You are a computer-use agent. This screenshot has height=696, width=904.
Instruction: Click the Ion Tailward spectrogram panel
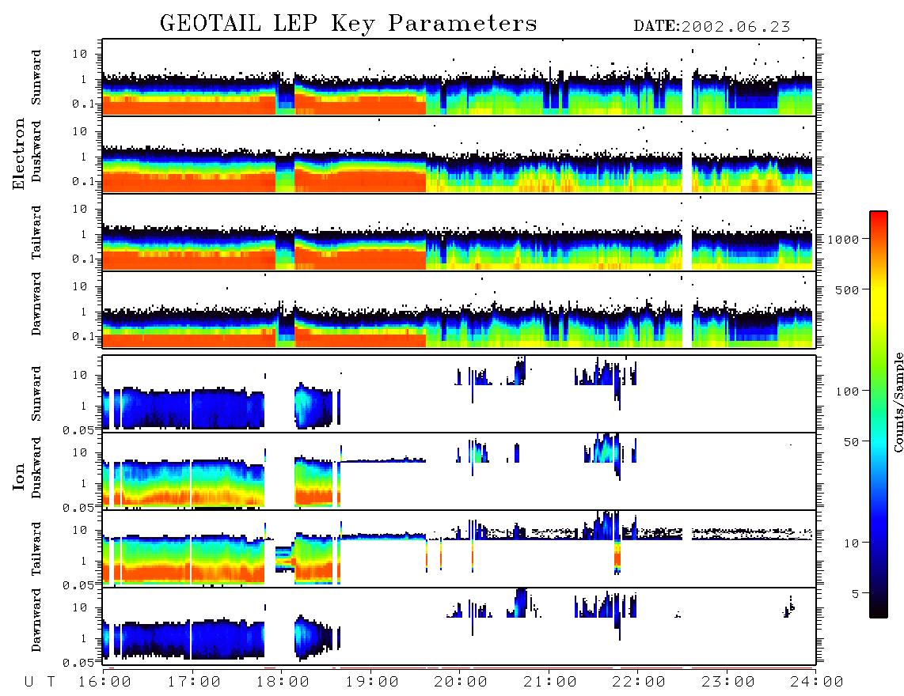coord(459,549)
